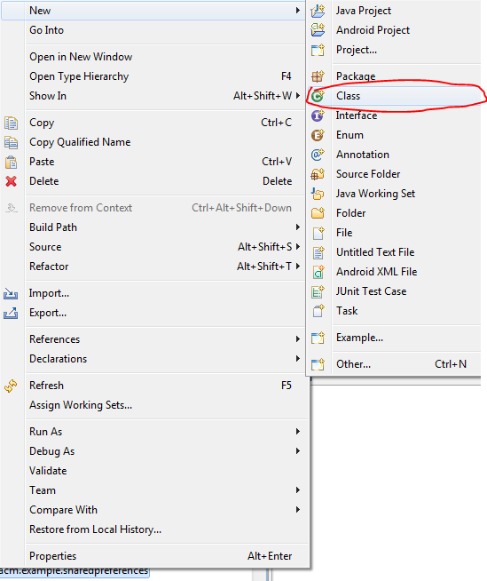The image size is (487, 581).
Task: Click the brown Enum icon
Action: (x=318, y=135)
